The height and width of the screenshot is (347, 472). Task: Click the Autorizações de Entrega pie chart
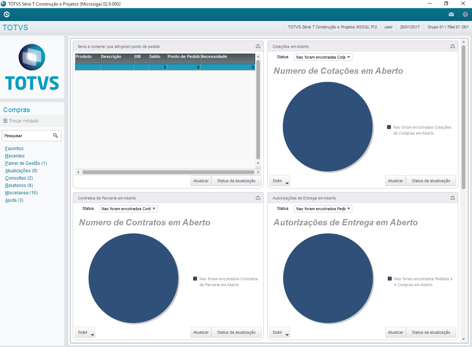[x=328, y=278]
